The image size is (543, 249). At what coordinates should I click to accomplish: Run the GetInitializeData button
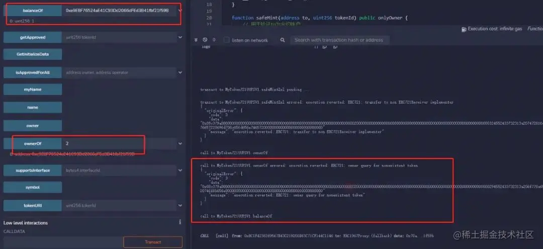click(33, 54)
